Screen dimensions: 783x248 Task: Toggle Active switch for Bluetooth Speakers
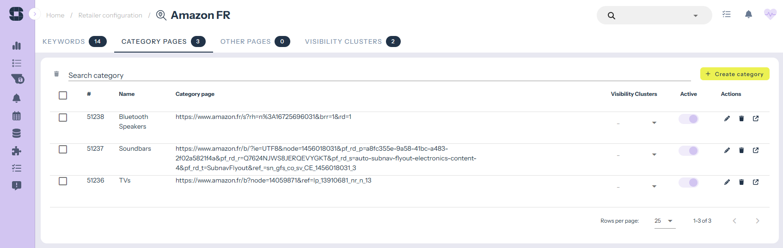[688, 119]
